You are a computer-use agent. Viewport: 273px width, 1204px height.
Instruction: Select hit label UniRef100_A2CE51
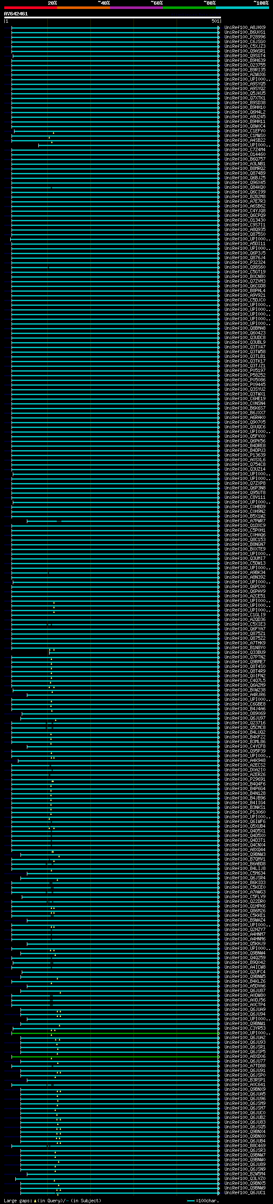point(245,596)
